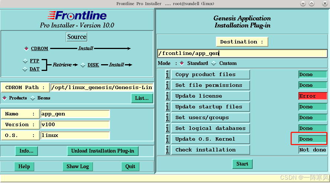Run the Copy product files step
The image size is (330, 183).
click(x=210, y=75)
